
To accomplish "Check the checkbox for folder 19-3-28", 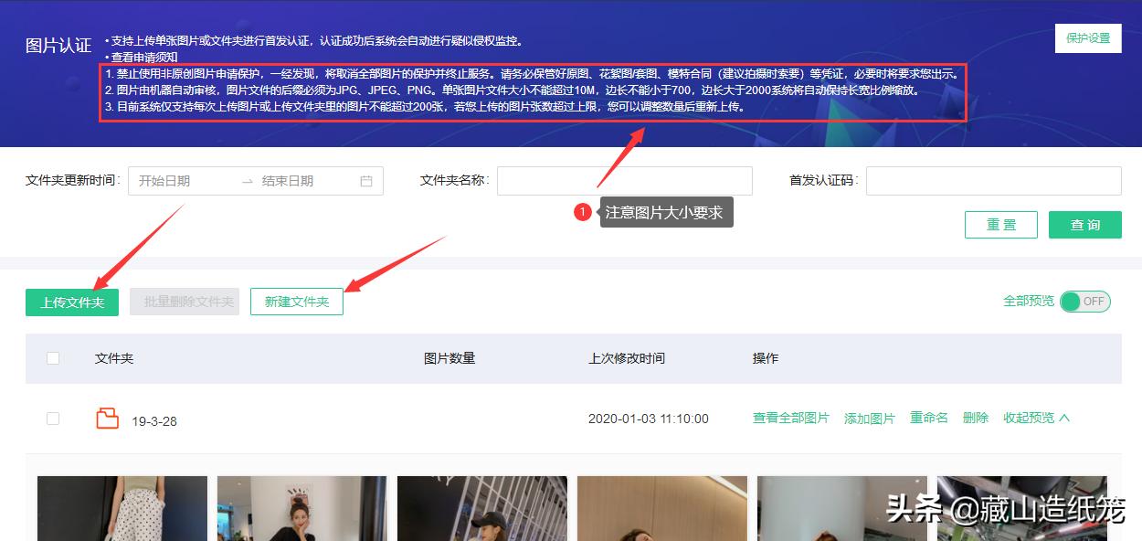I will click(x=52, y=418).
